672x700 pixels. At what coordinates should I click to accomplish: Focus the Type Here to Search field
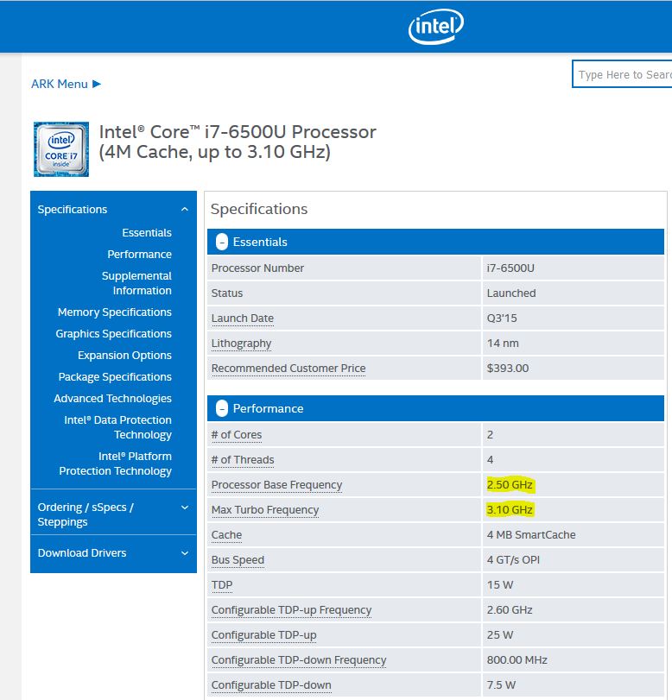622,74
